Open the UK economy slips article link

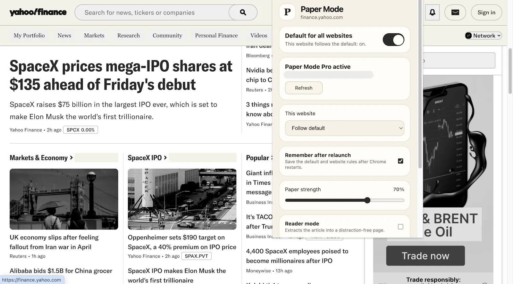(54, 242)
